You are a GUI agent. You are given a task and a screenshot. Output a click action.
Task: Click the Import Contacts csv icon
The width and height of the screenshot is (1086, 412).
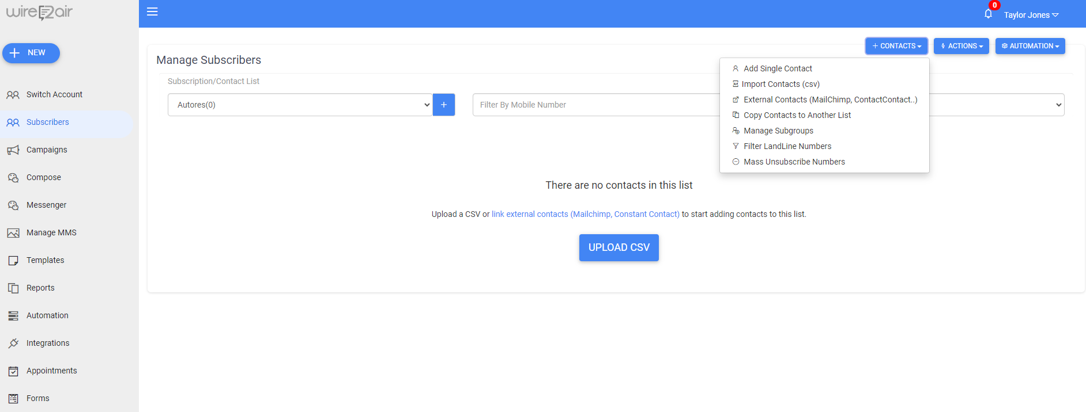coord(736,84)
